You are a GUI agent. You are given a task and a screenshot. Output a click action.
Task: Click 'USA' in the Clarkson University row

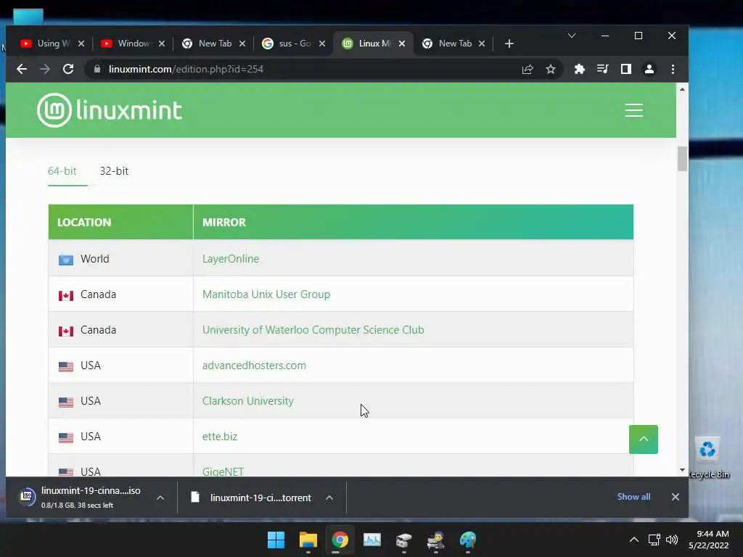click(x=91, y=400)
